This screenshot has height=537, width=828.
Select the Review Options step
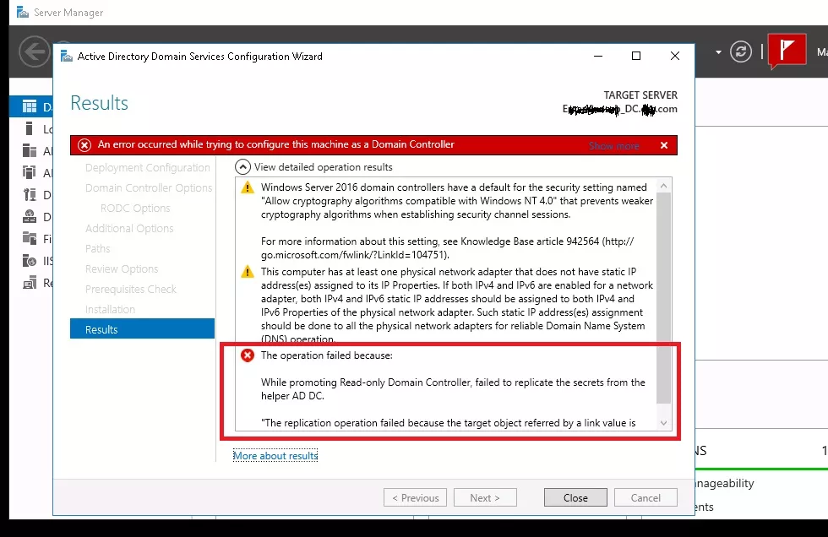point(122,269)
